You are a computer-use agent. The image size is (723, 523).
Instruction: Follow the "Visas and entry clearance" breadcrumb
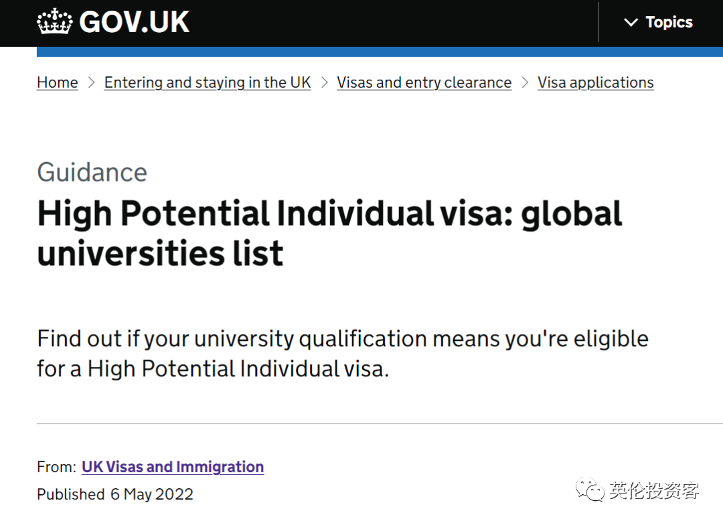[424, 82]
